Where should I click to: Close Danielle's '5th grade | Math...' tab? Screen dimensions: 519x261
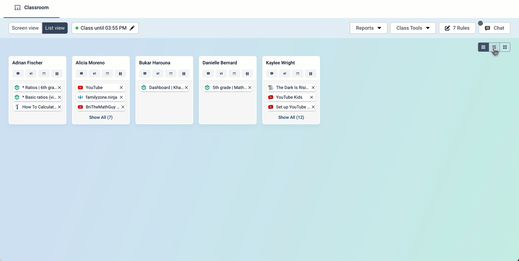tap(250, 87)
